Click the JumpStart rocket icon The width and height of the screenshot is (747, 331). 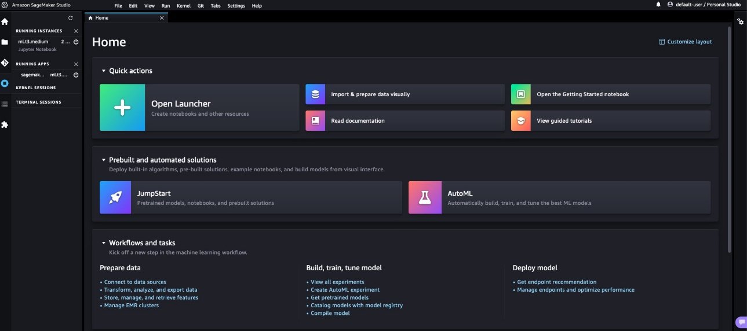pyautogui.click(x=115, y=198)
